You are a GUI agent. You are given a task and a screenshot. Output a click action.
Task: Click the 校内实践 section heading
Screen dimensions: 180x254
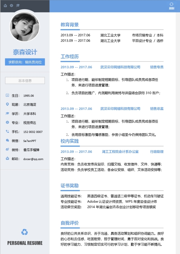(69, 141)
